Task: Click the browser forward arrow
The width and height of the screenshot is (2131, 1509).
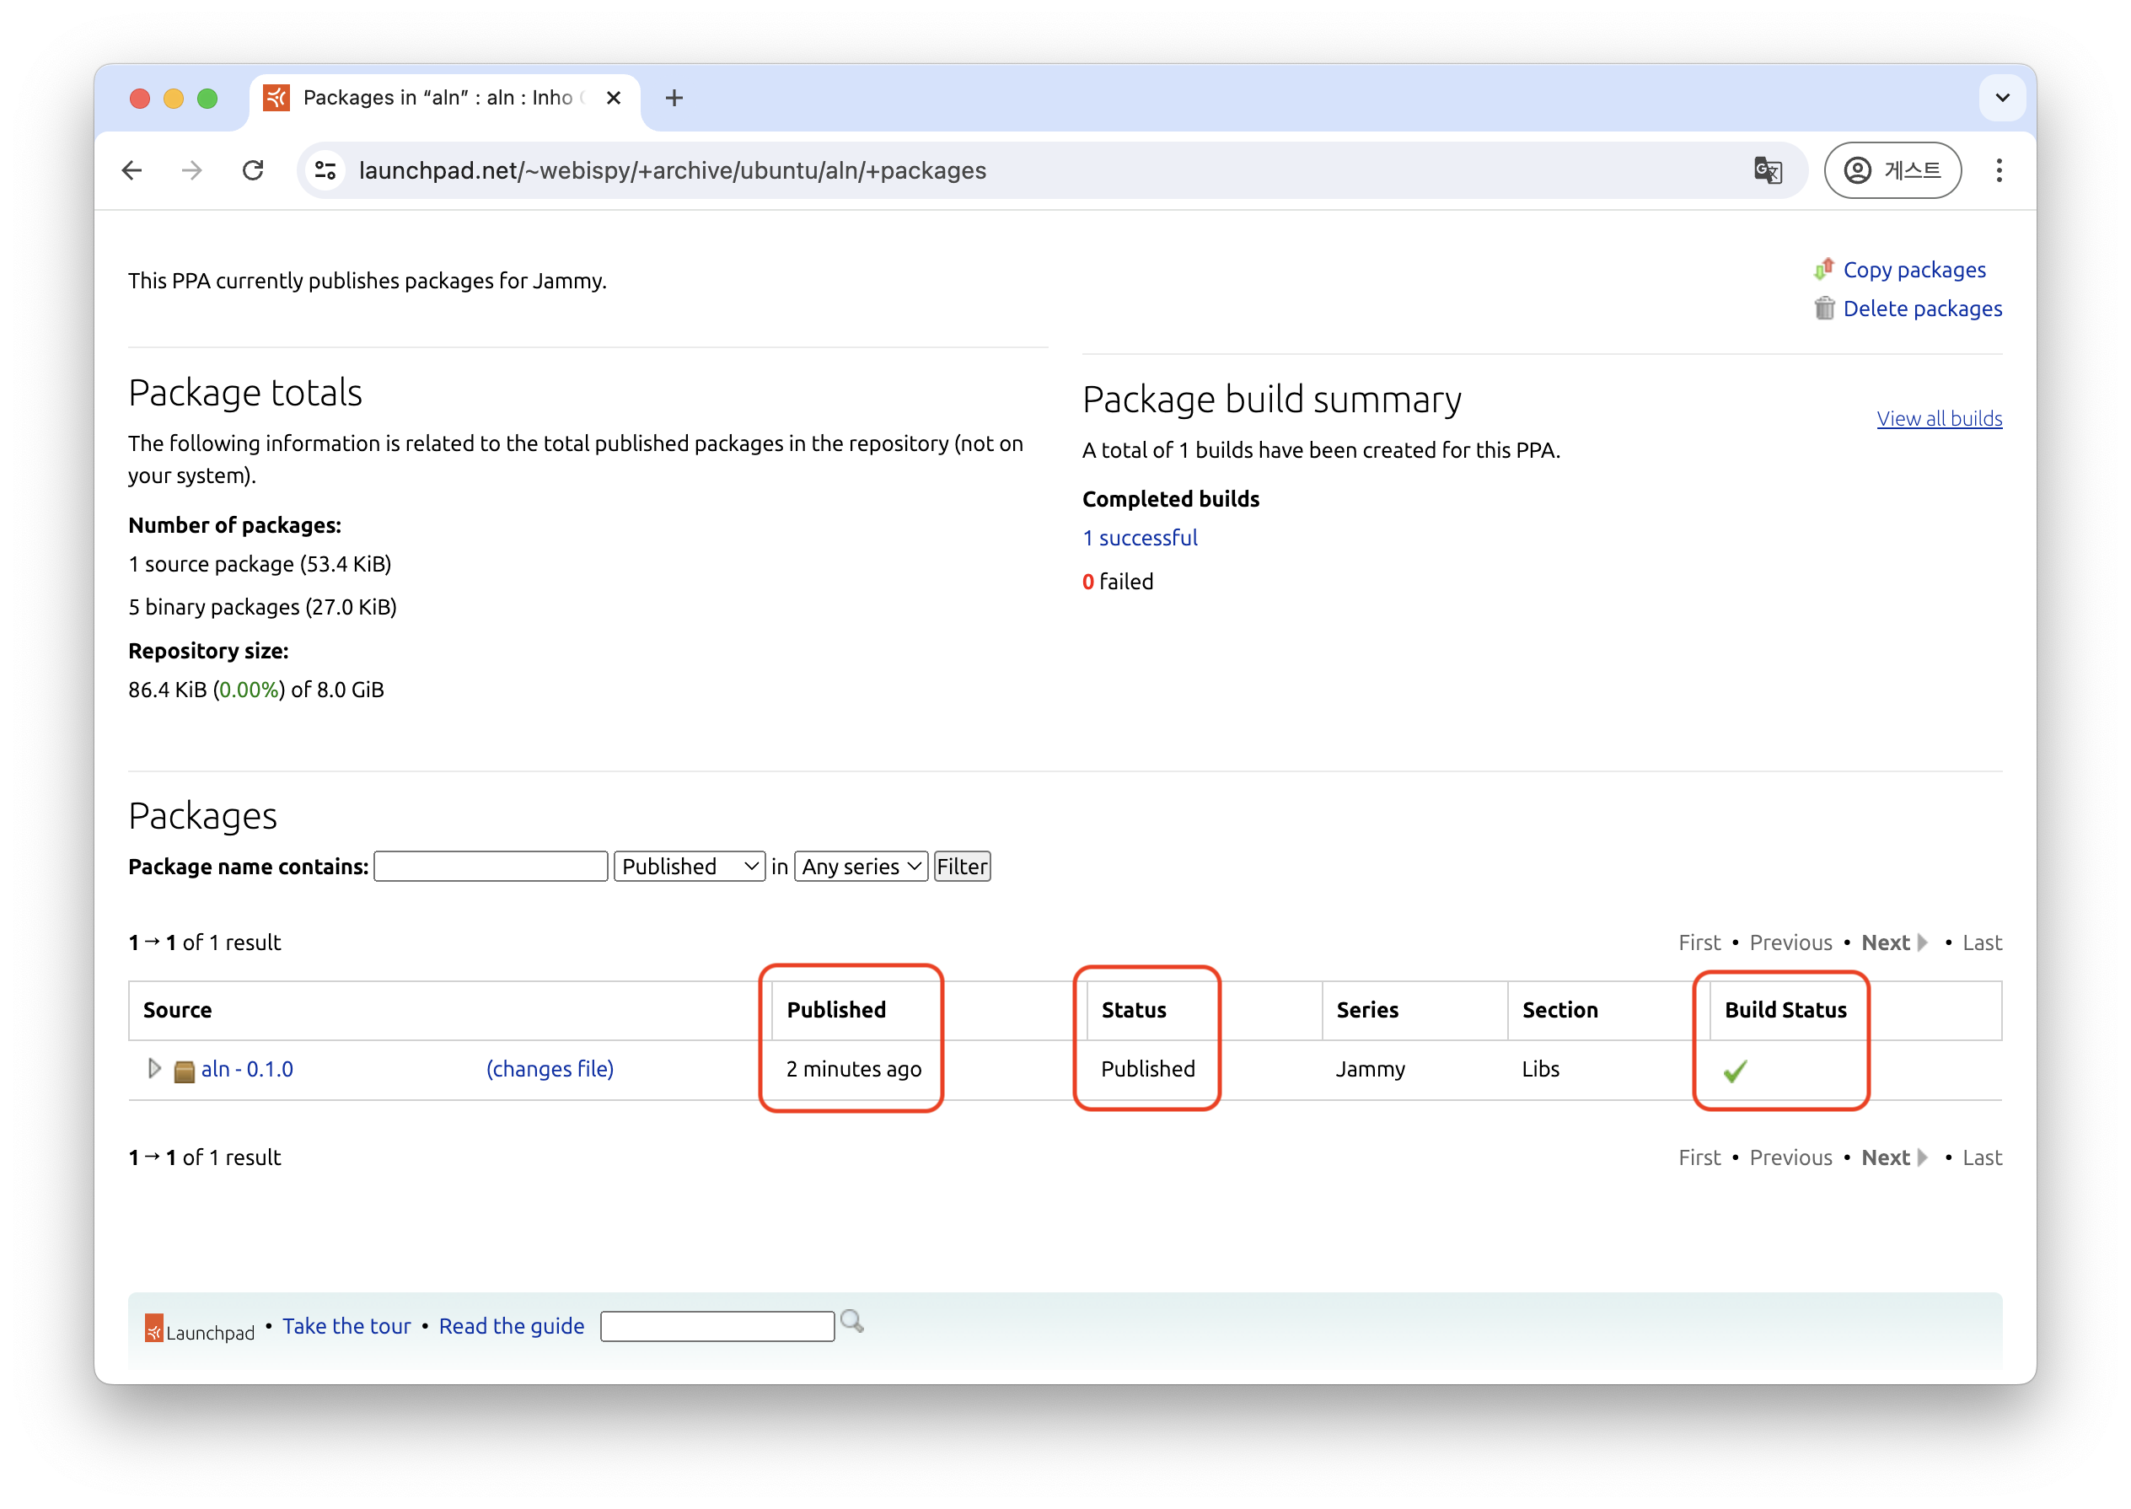Action: click(192, 171)
